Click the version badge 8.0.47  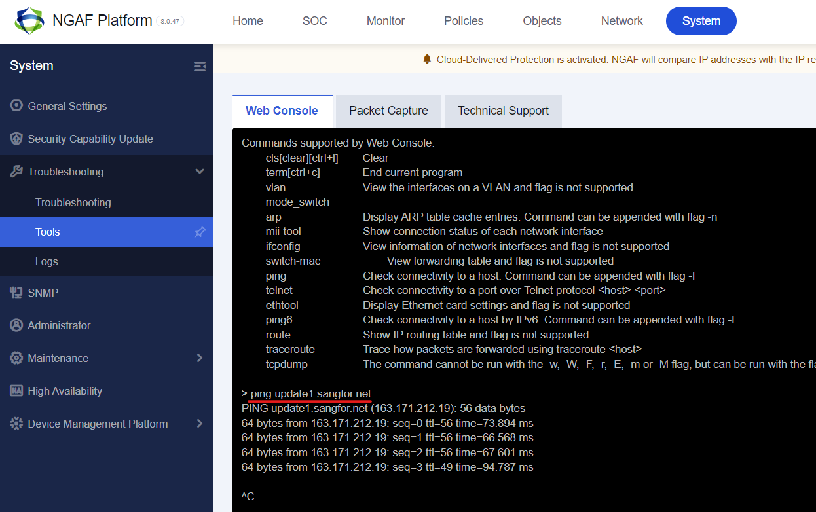tap(170, 21)
